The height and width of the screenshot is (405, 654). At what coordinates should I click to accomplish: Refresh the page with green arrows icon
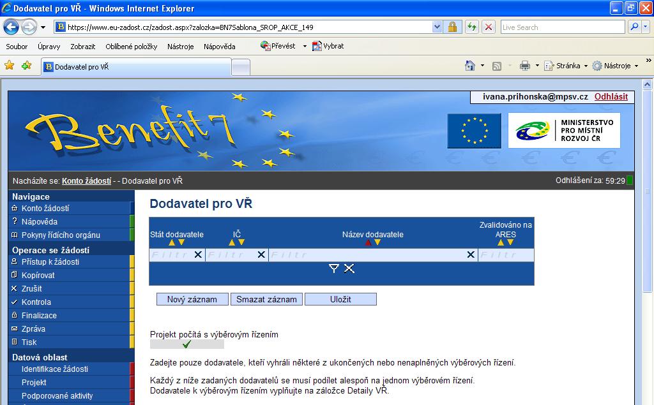point(472,27)
